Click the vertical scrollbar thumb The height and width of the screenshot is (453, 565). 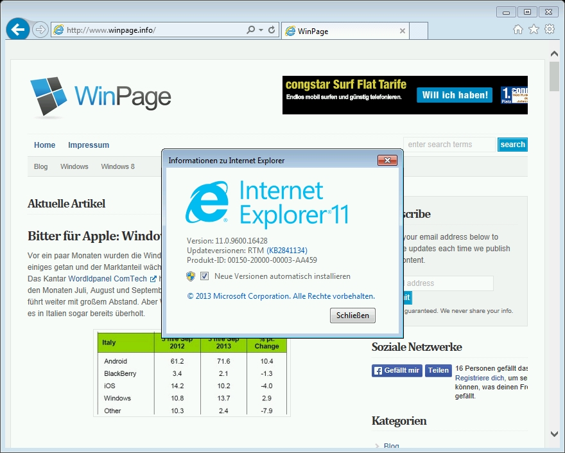click(554, 76)
